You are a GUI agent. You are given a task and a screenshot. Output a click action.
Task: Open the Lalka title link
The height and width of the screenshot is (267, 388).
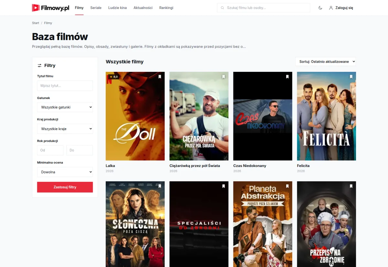(x=110, y=166)
